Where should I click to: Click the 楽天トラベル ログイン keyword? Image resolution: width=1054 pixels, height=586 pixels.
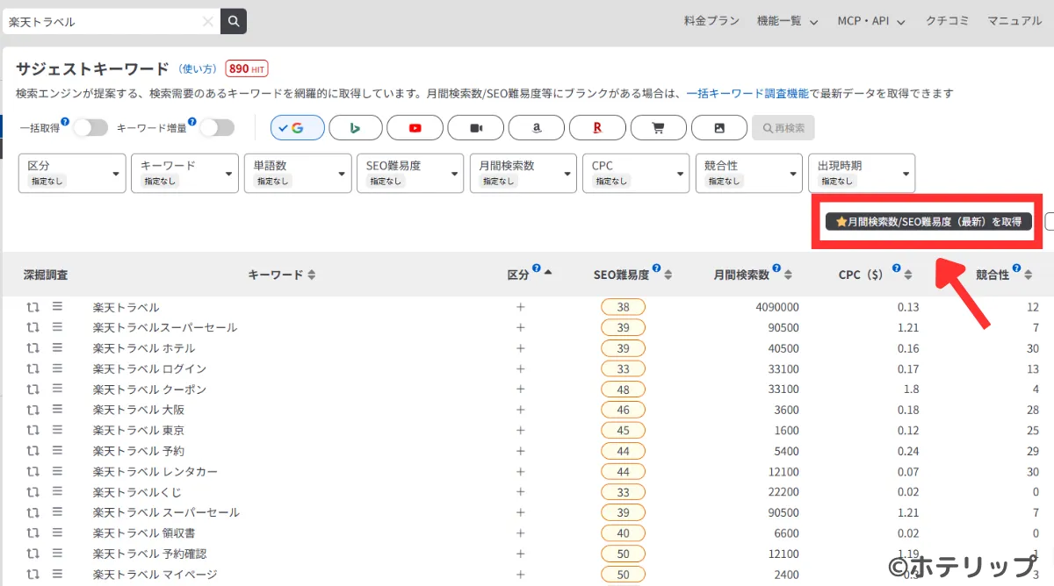pos(150,368)
